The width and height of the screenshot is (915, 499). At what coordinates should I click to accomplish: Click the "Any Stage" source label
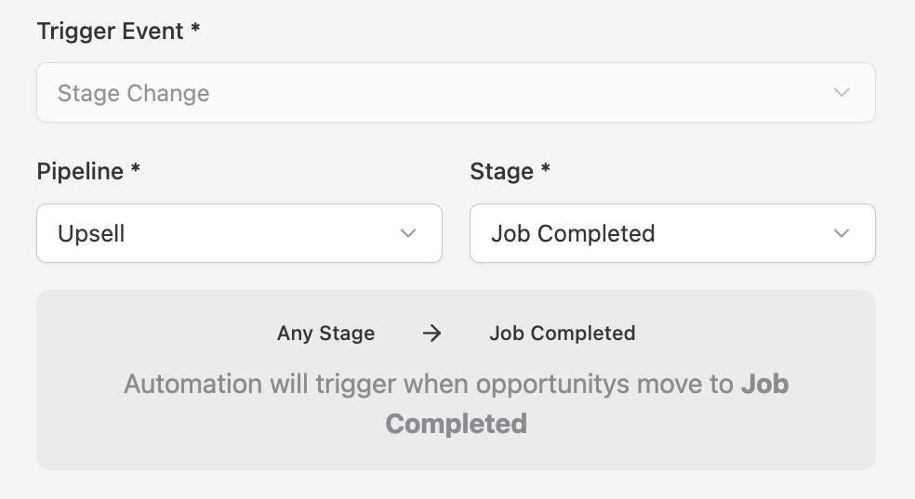[325, 334]
